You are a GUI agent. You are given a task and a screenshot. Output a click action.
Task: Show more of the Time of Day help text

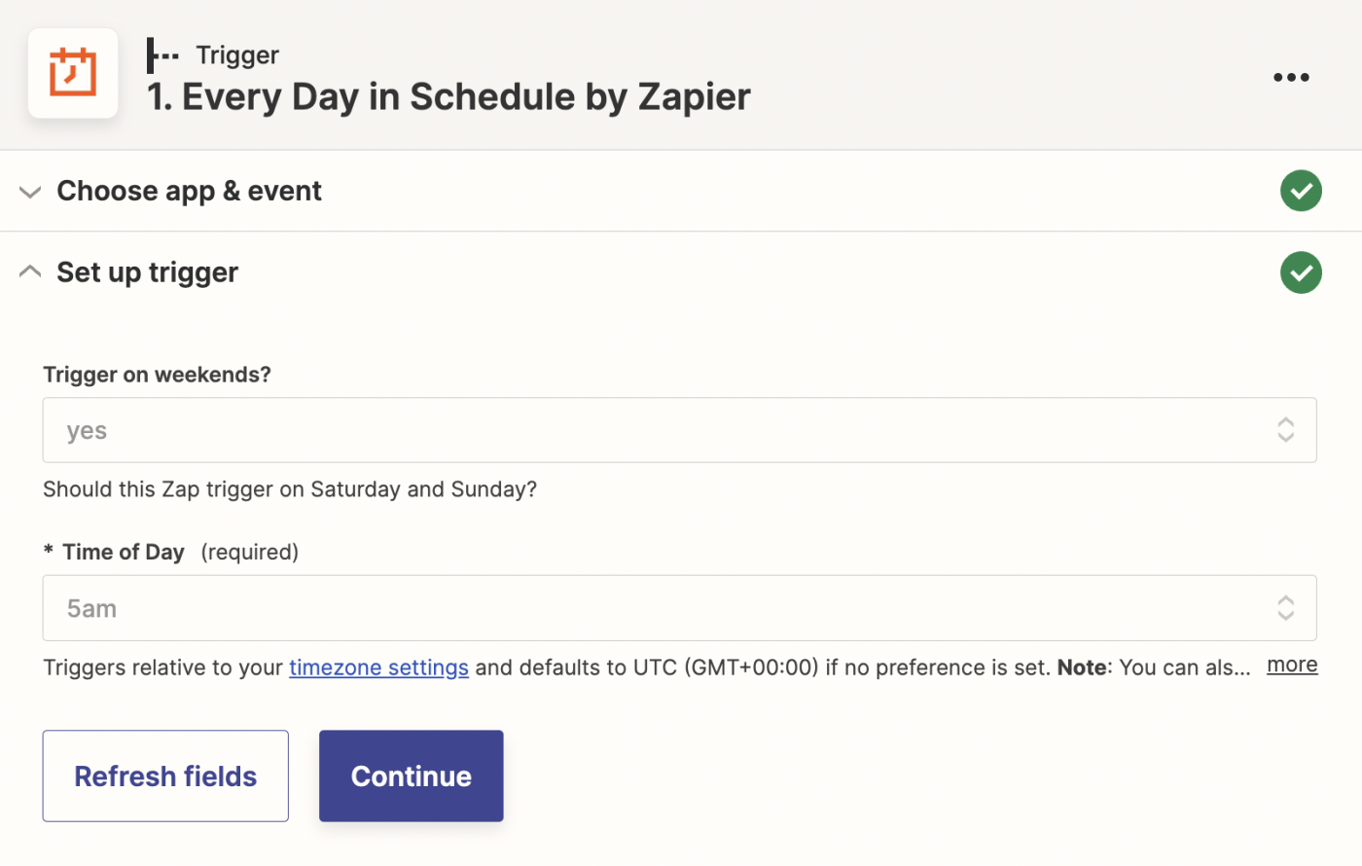click(x=1291, y=665)
